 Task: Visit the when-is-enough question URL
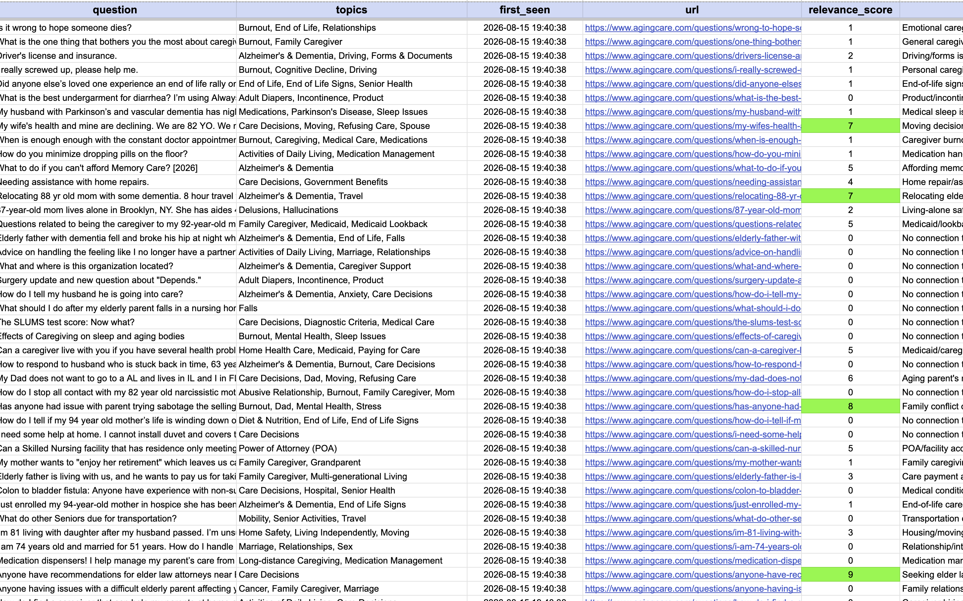click(693, 140)
